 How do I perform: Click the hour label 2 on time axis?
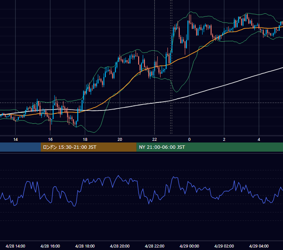[224, 140]
